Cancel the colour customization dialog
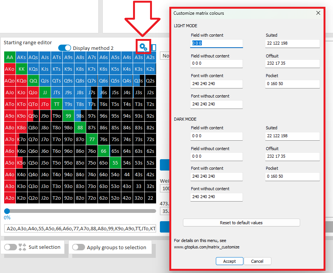The image size is (333, 273). tap(257, 261)
